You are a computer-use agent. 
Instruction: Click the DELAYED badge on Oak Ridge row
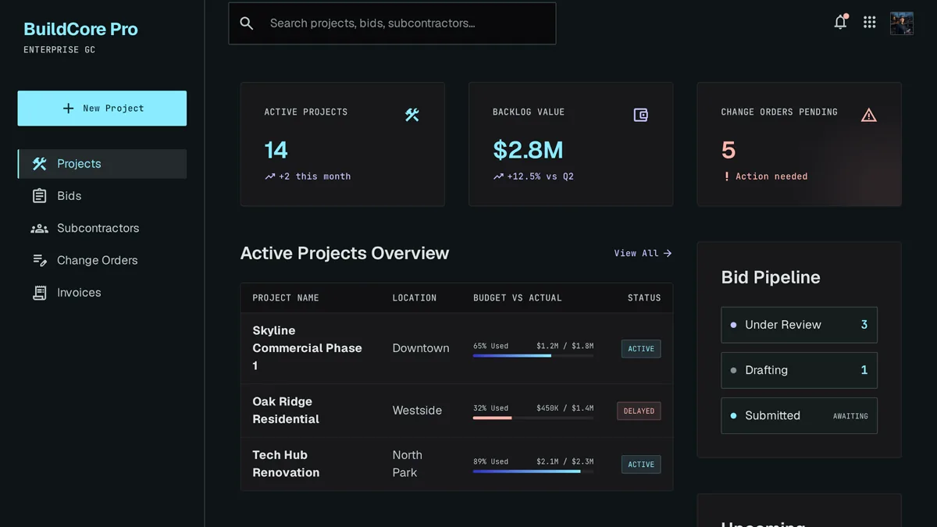(639, 411)
